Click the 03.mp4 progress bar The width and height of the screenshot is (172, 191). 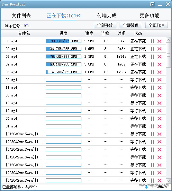coord(64,56)
